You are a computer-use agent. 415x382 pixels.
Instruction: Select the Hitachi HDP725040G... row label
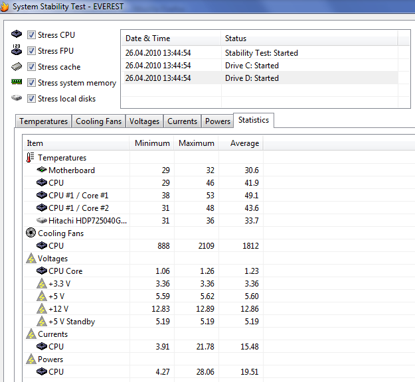pyautogui.click(x=88, y=221)
